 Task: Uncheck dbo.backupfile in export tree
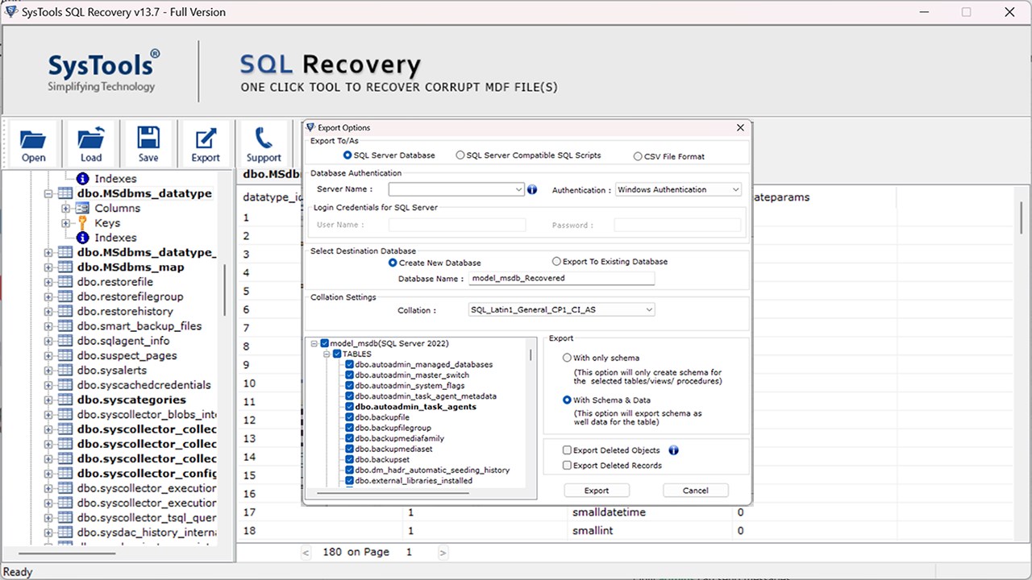(349, 417)
